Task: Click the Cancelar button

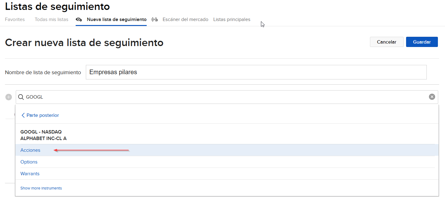Action: [x=386, y=42]
